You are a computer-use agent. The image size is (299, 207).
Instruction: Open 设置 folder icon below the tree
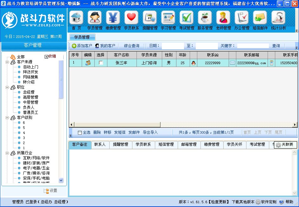50,191
